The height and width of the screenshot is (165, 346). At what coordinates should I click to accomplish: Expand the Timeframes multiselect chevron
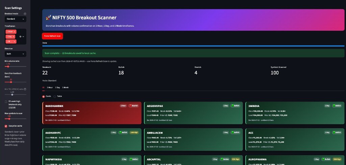tap(23, 36)
